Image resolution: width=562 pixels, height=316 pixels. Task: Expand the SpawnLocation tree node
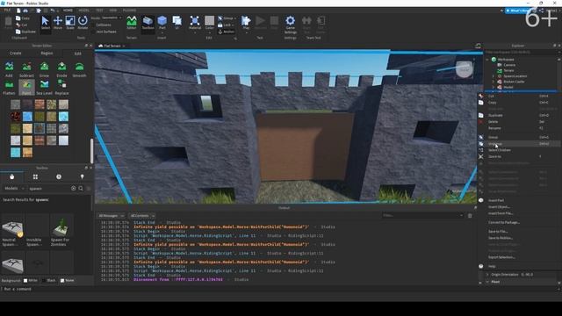[494, 76]
